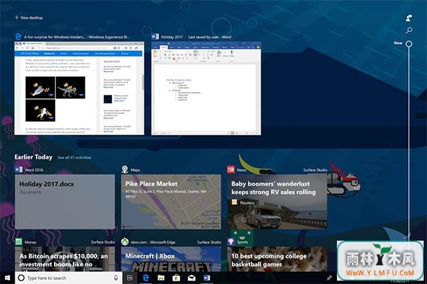
Task: Click the Earlier Today heading
Action: click(x=33, y=157)
